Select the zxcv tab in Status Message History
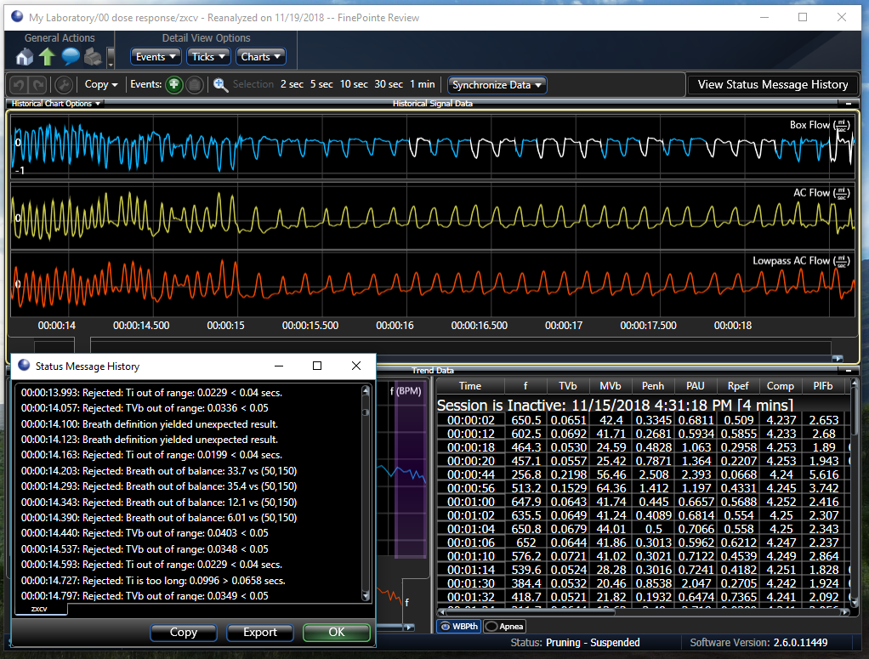 pyautogui.click(x=40, y=610)
